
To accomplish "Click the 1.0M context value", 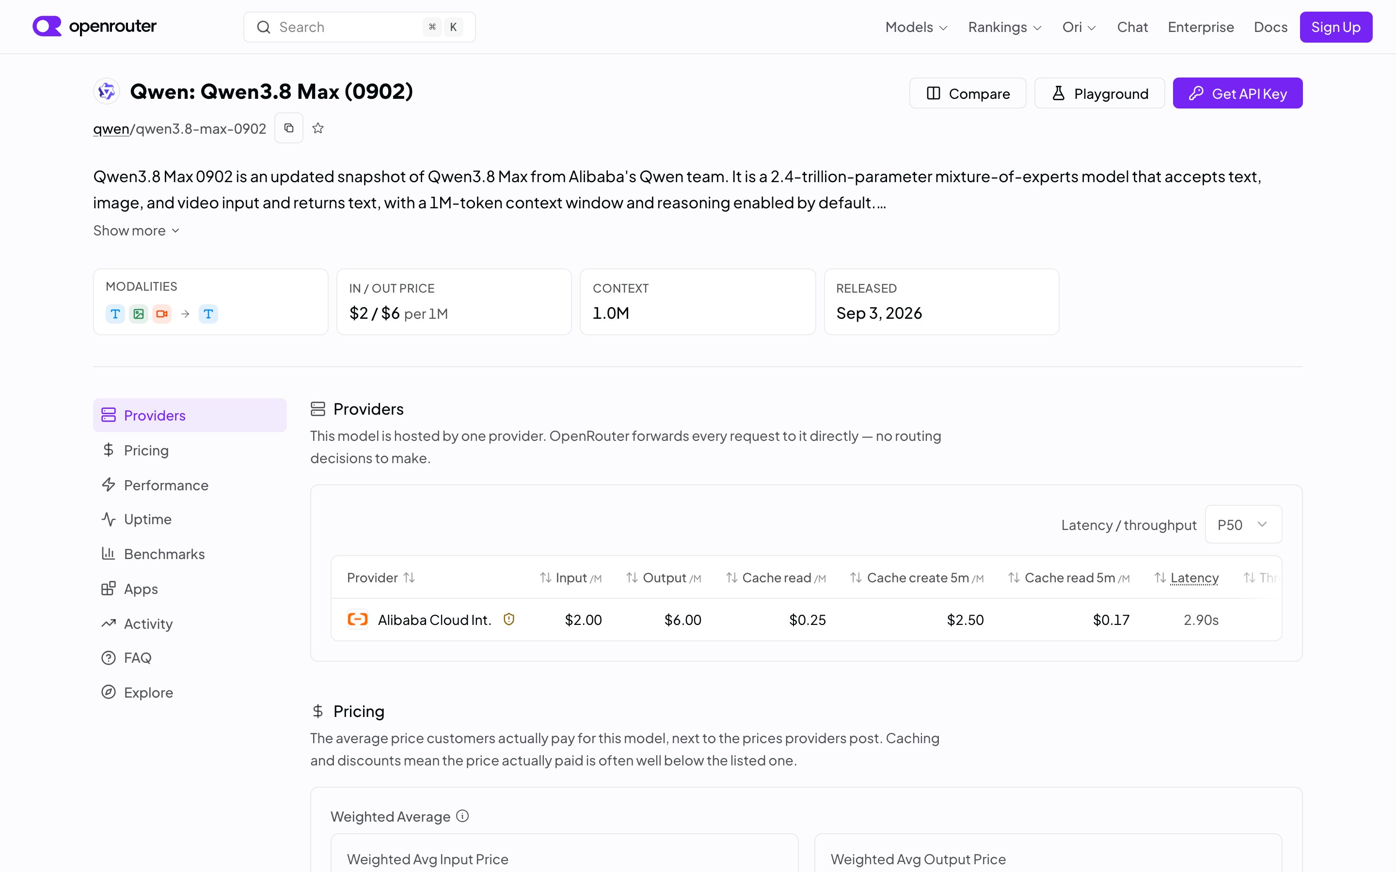I will (x=611, y=313).
